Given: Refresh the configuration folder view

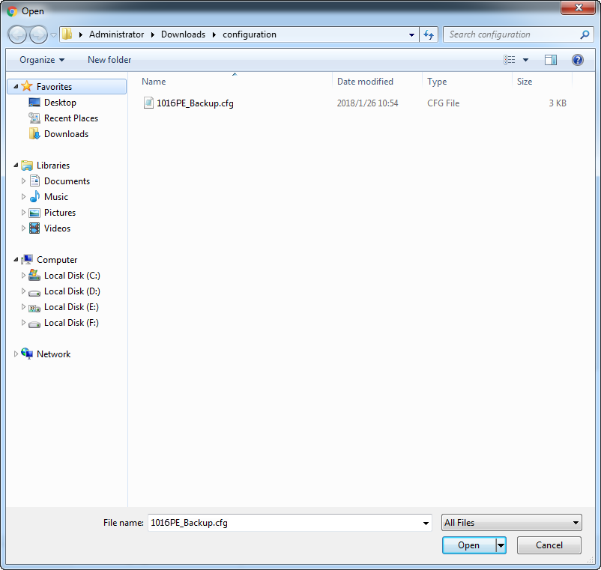Looking at the screenshot, I should (429, 34).
